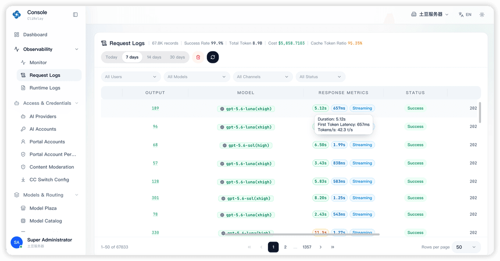The image size is (500, 261).
Task: Open server selector 土豆服务器 dropdown
Action: [x=430, y=15]
